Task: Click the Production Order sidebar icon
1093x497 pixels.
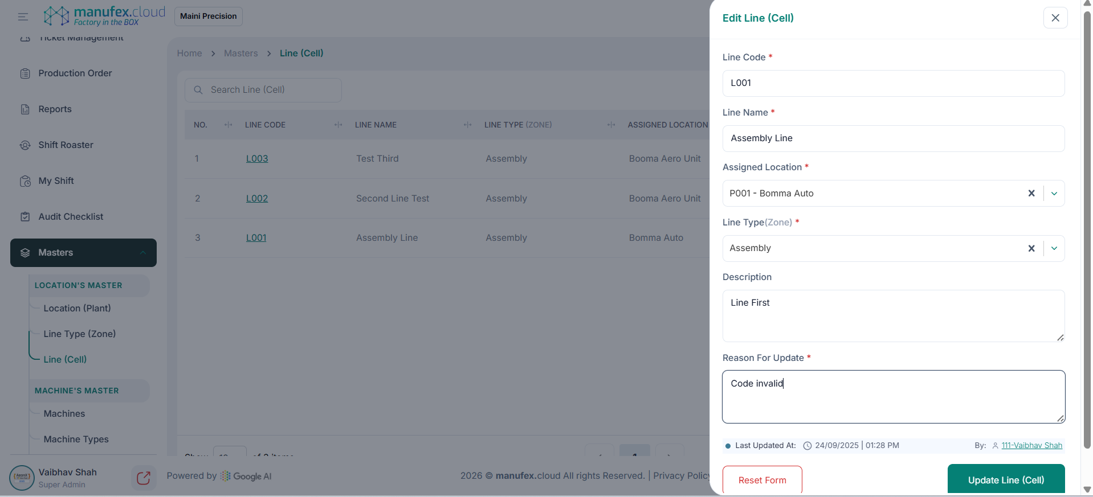Action: tap(25, 73)
